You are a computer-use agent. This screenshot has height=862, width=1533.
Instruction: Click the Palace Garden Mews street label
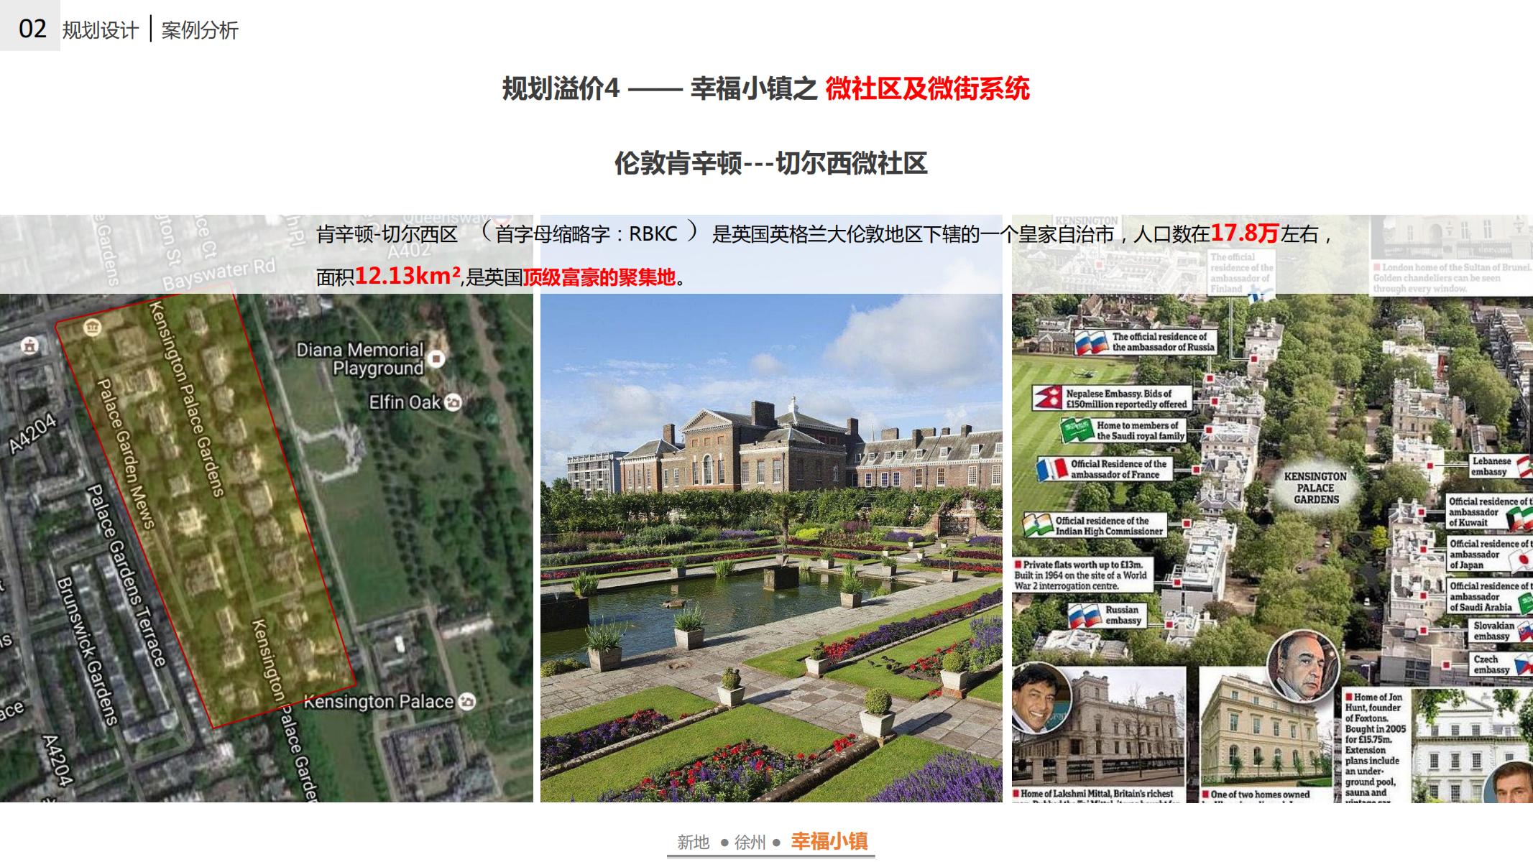coord(126,454)
